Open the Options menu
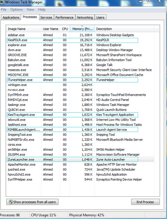 coord(16,9)
